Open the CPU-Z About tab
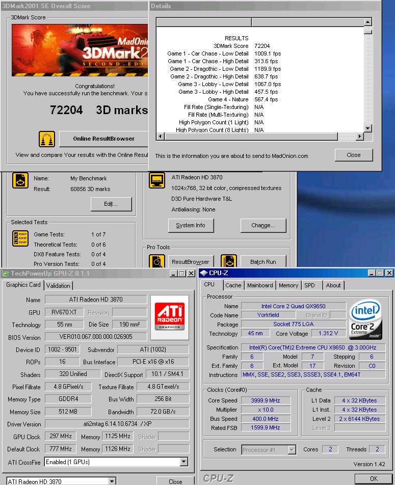The width and height of the screenshot is (395, 485). click(333, 285)
